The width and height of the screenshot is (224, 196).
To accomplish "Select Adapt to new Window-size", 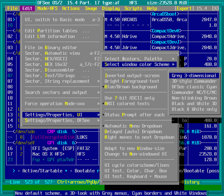I will pos(139,148).
